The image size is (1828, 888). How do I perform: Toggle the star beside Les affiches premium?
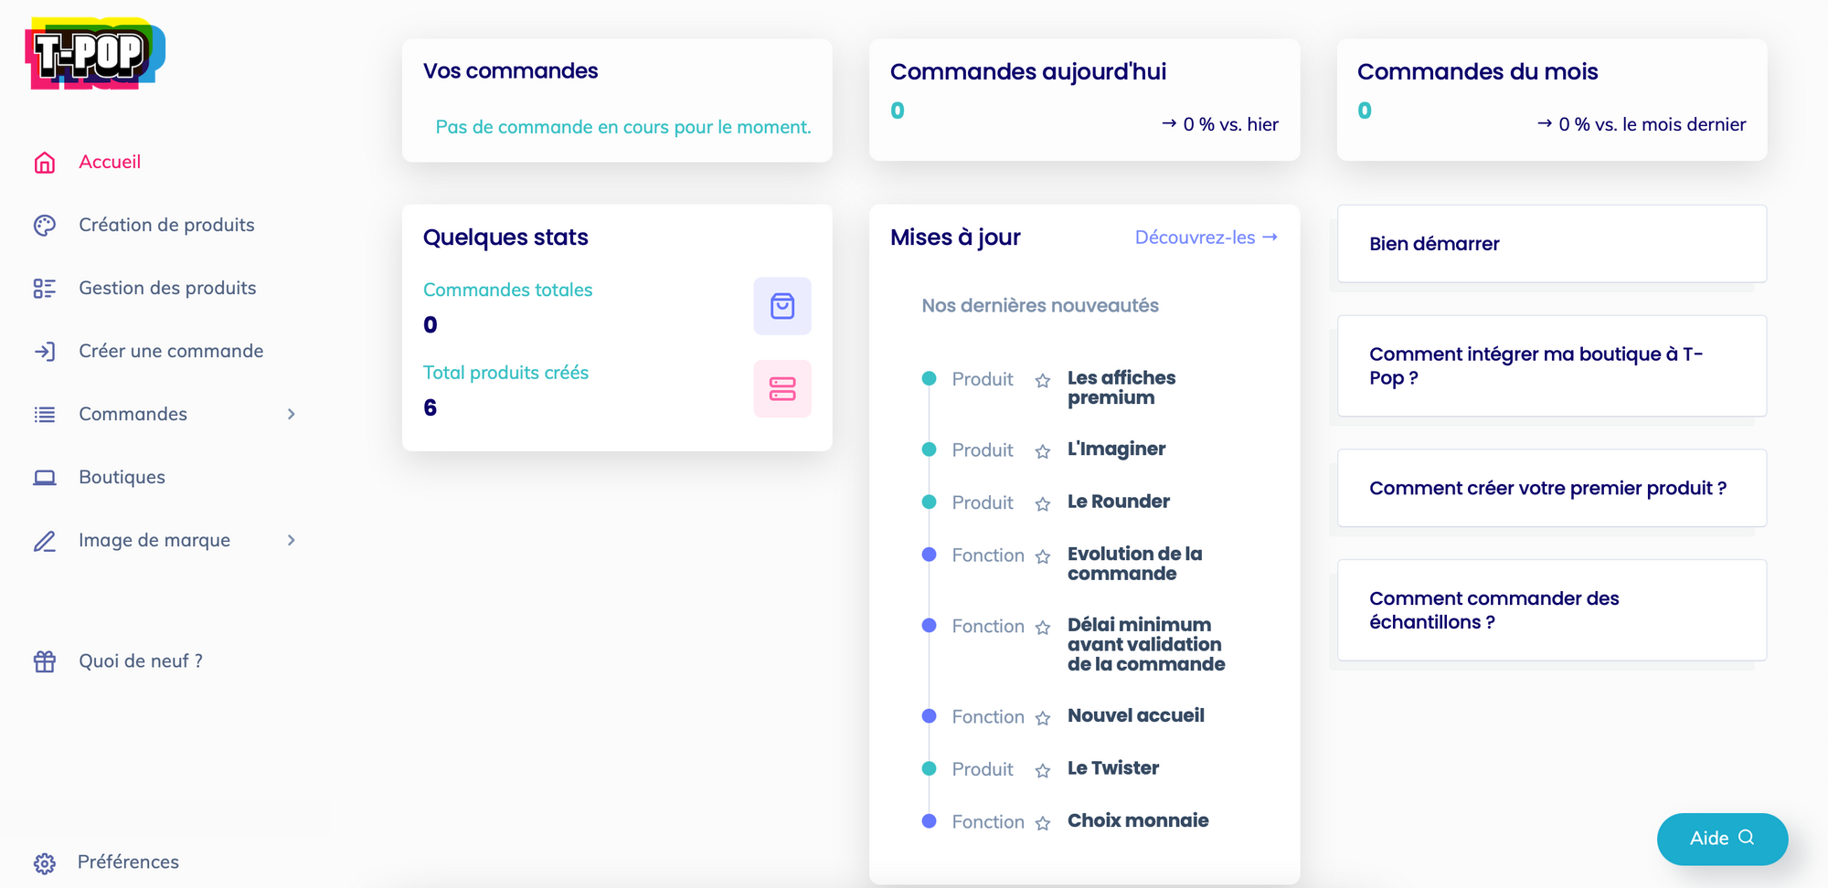[1043, 381]
